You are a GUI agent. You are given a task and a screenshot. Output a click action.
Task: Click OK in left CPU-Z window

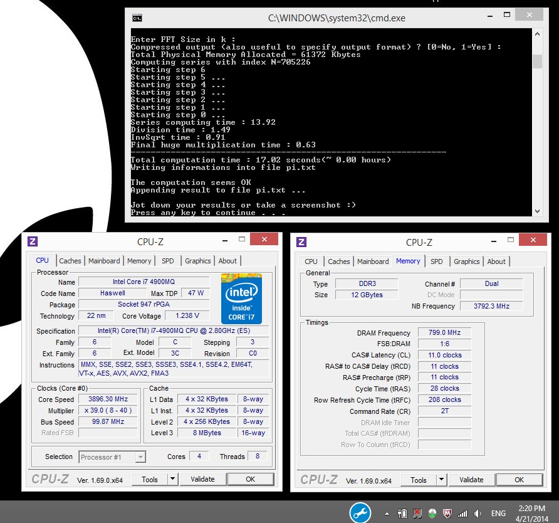(250, 479)
